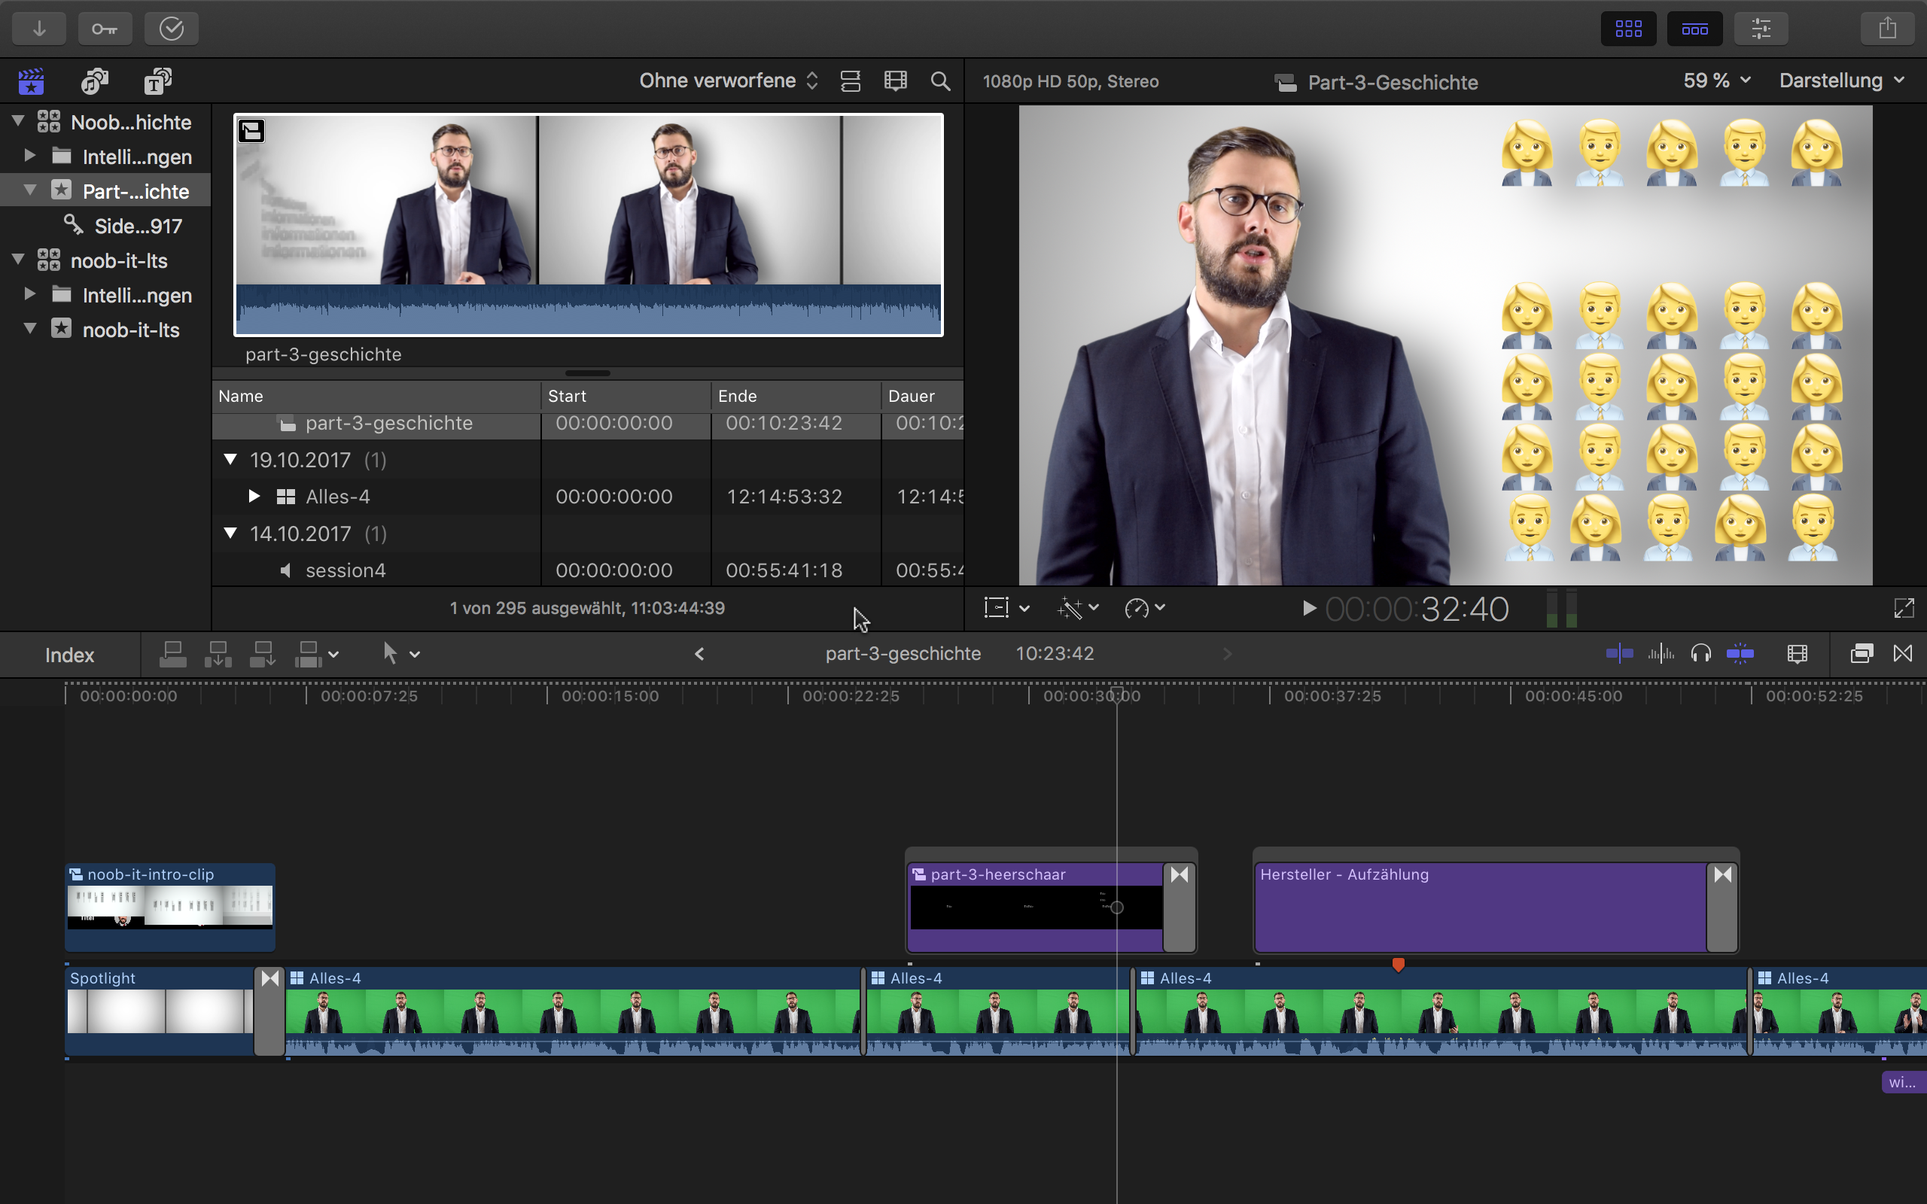Select the Spotlight generator clip
The height and width of the screenshot is (1204, 1927).
(160, 1011)
